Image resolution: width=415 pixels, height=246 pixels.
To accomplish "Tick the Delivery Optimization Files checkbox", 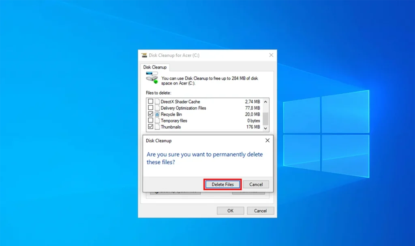I will 151,108.
